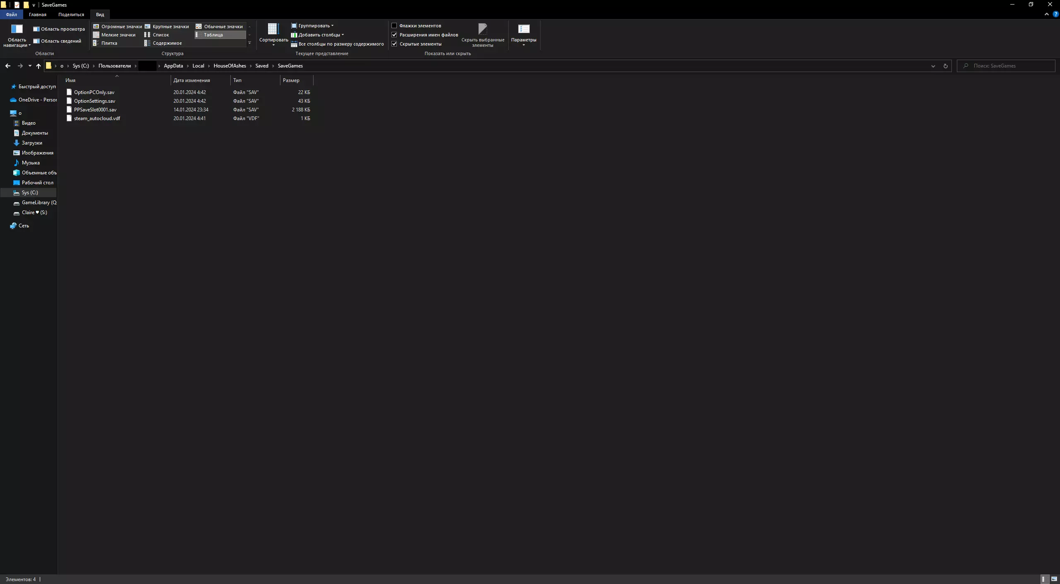Click the Refresh icon in address bar
The height and width of the screenshot is (584, 1060).
coord(945,66)
